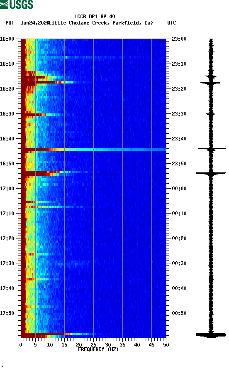Click the '0' frequency axis label

[21, 345]
